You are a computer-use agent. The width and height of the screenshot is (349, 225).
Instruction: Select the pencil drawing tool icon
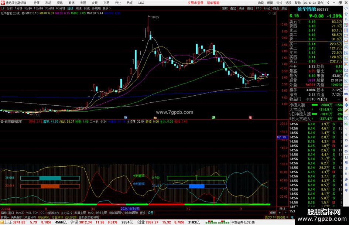346,110
